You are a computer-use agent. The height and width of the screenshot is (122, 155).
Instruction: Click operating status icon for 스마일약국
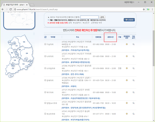click(x=127, y=68)
